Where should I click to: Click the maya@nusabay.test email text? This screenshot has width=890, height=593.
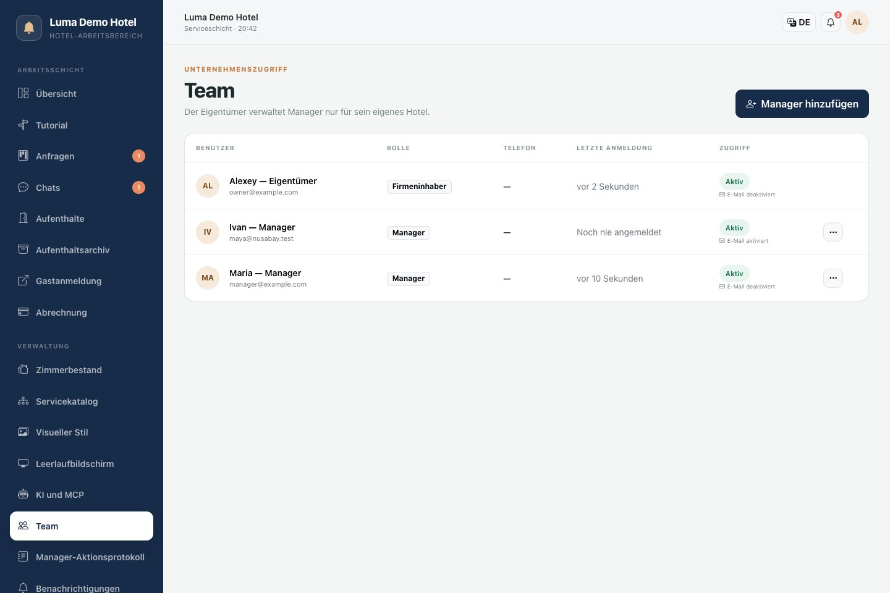[261, 239]
